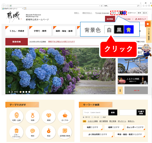
Task: Show the previous slideshow image
Action: click(x=10, y=92)
